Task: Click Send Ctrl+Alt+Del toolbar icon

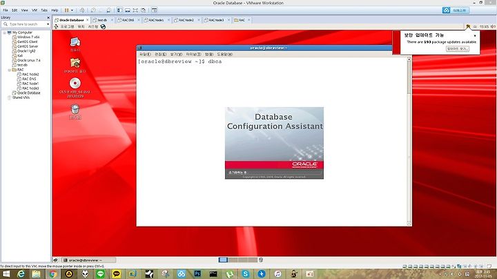Action: [x=82, y=10]
